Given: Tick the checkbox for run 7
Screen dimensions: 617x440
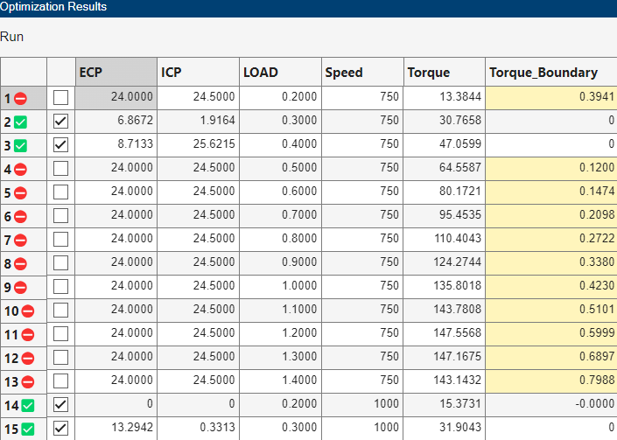Looking at the screenshot, I should [60, 239].
